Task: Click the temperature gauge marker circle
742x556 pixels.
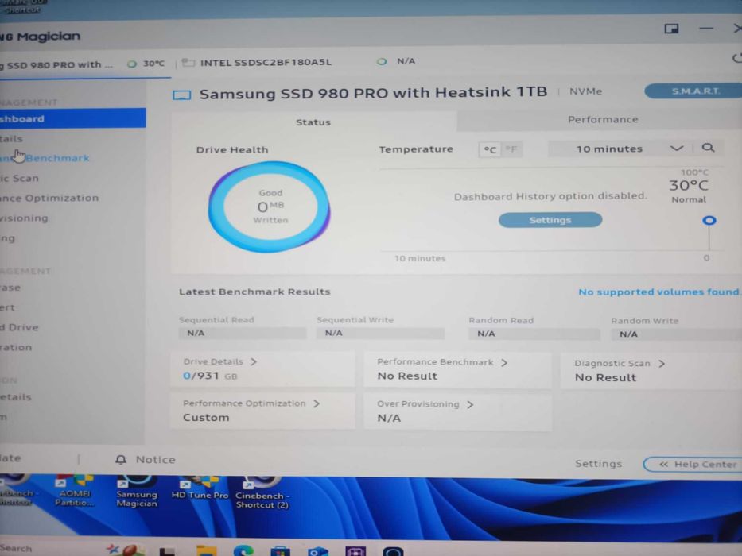Action: coord(709,220)
